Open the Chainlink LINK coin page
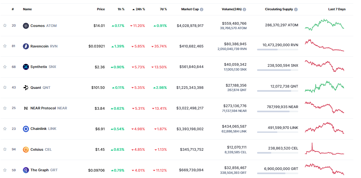The image size is (361, 178). 43,129
